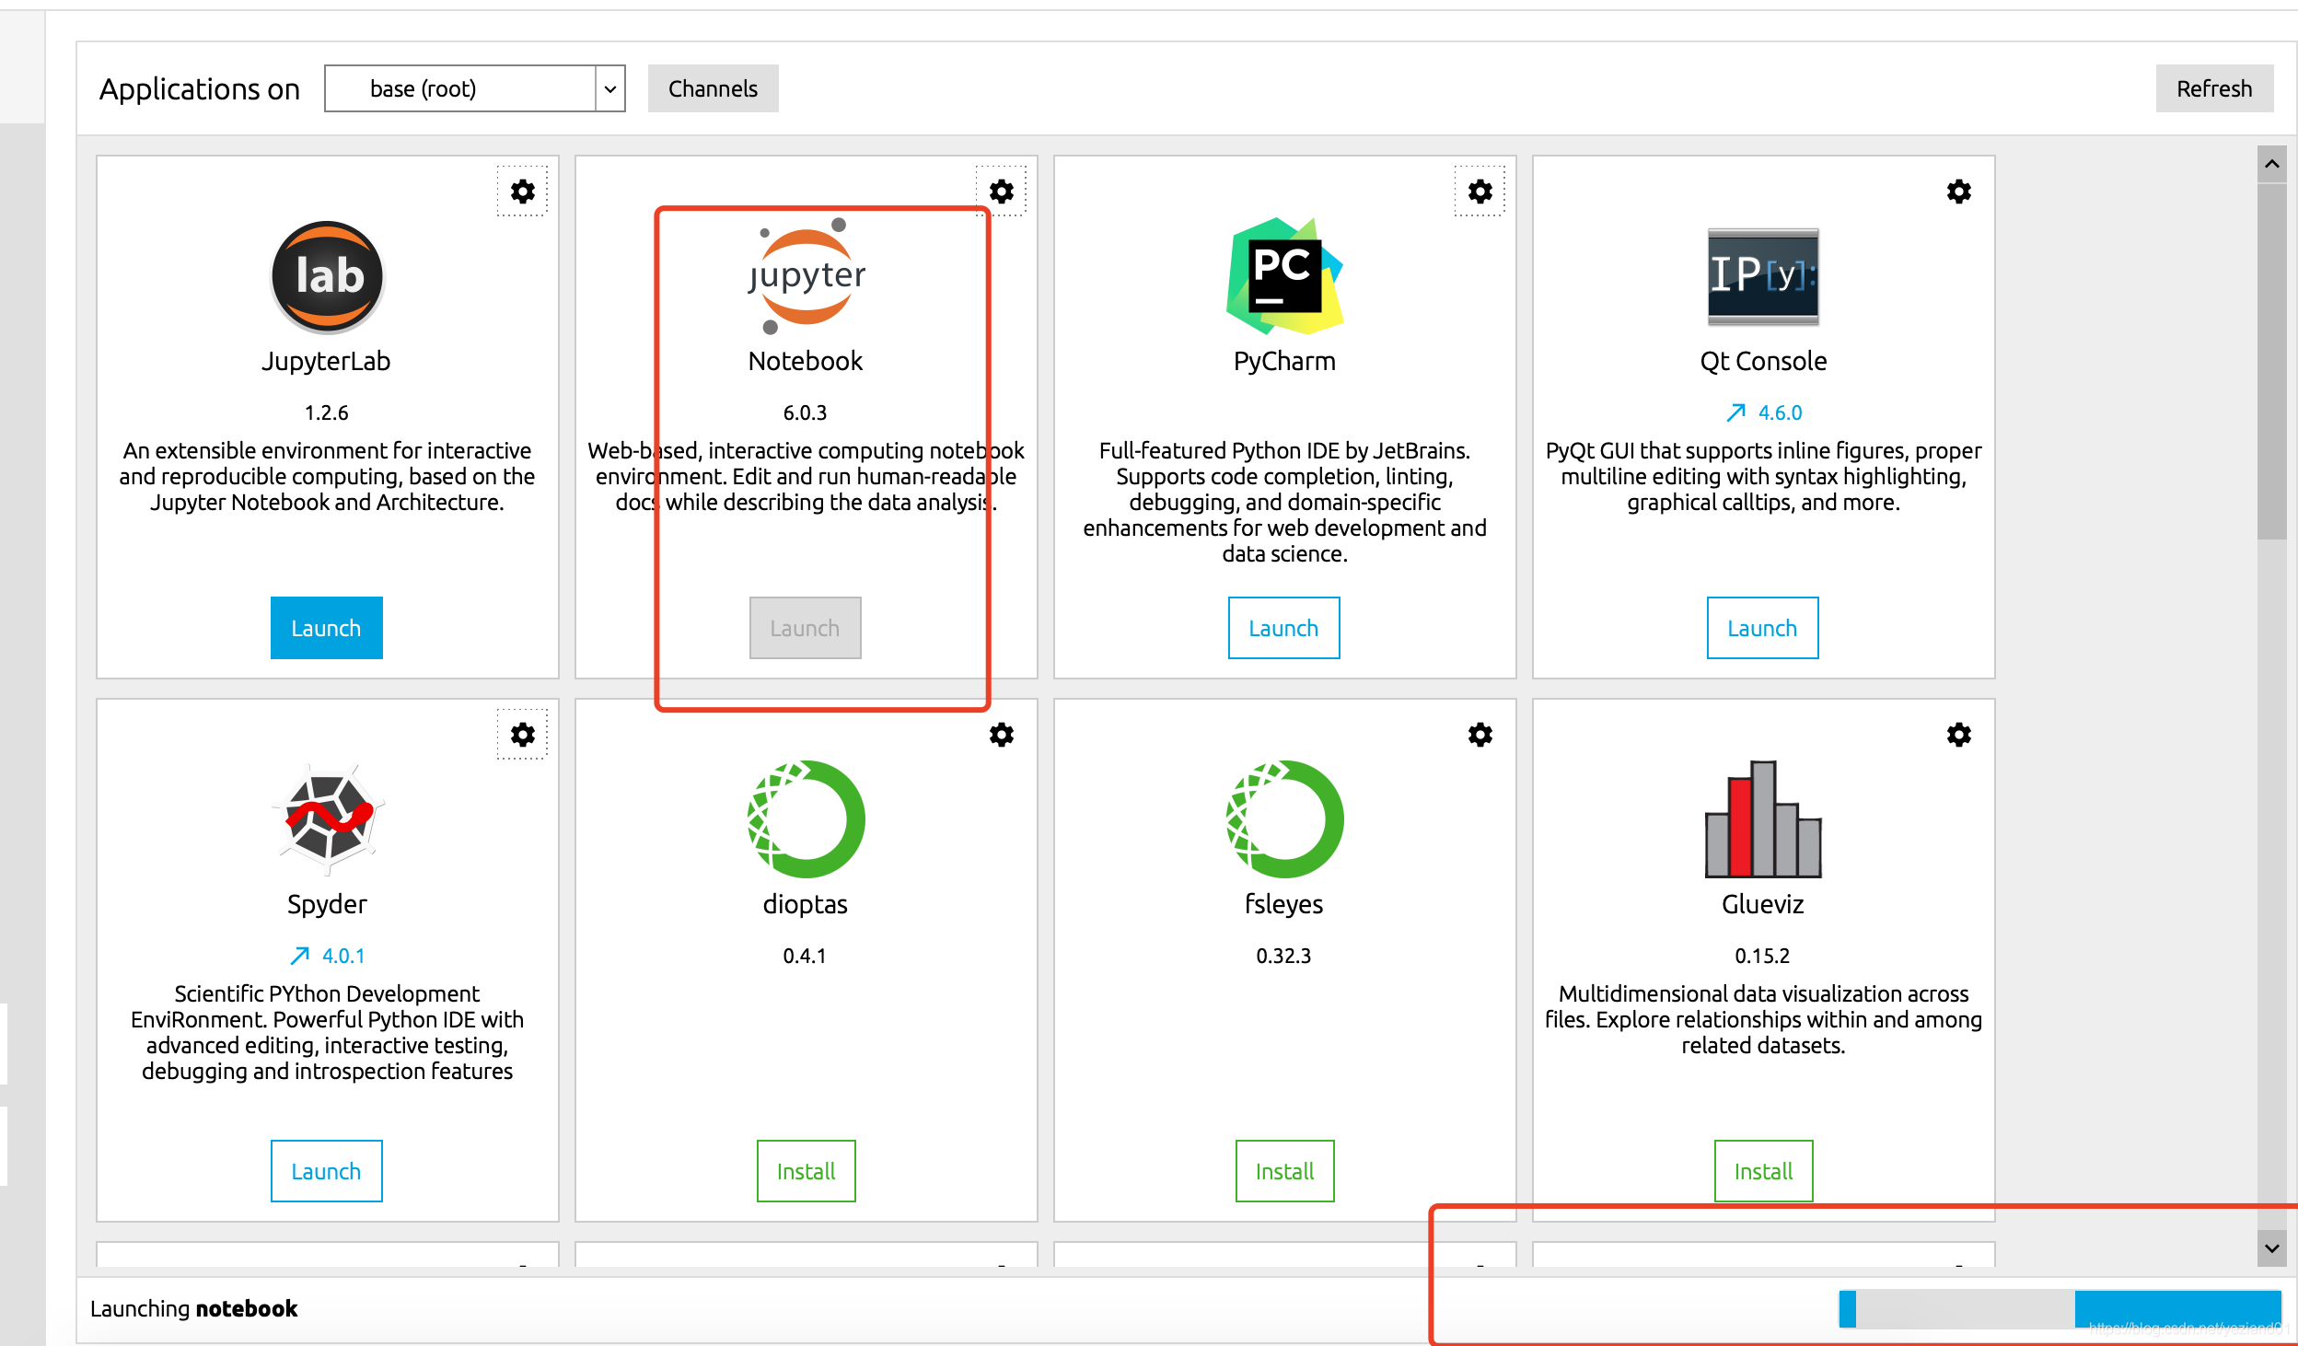Image resolution: width=2298 pixels, height=1346 pixels.
Task: Click the PyCharm description text
Action: click(x=1284, y=502)
